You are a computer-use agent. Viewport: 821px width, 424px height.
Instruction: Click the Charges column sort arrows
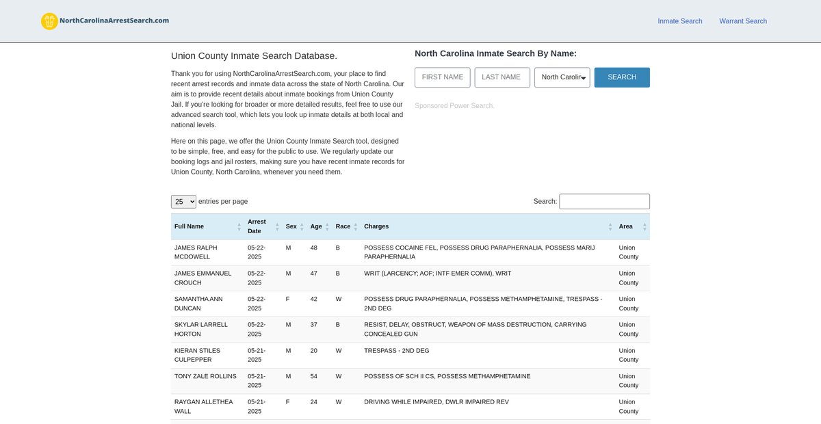click(x=610, y=227)
